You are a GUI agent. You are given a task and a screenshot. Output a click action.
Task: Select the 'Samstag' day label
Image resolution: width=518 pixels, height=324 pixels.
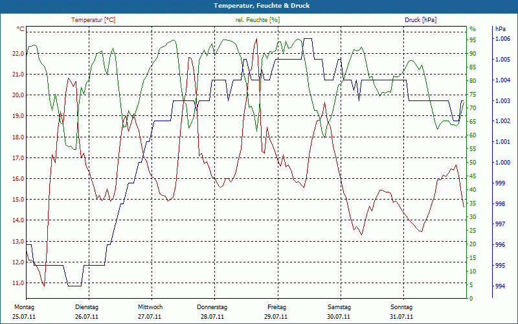(339, 307)
